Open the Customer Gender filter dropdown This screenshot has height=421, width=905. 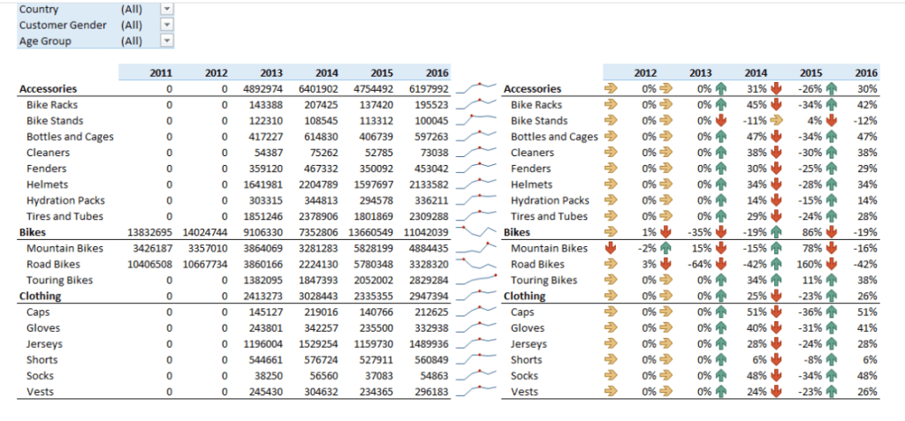pyautogui.click(x=167, y=25)
